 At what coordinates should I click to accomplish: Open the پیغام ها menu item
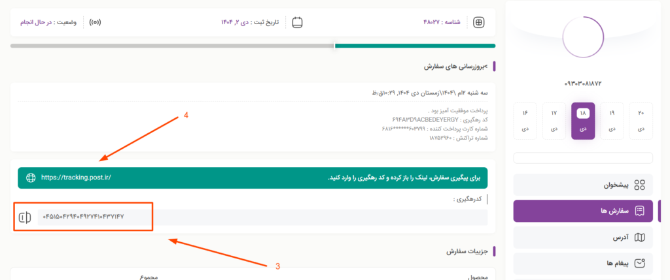(x=583, y=264)
